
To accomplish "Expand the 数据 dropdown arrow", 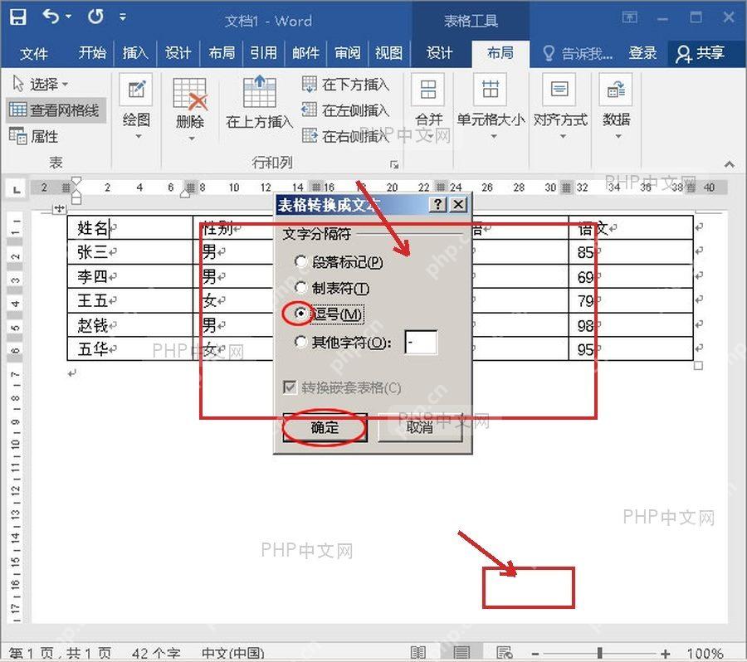I will click(618, 137).
